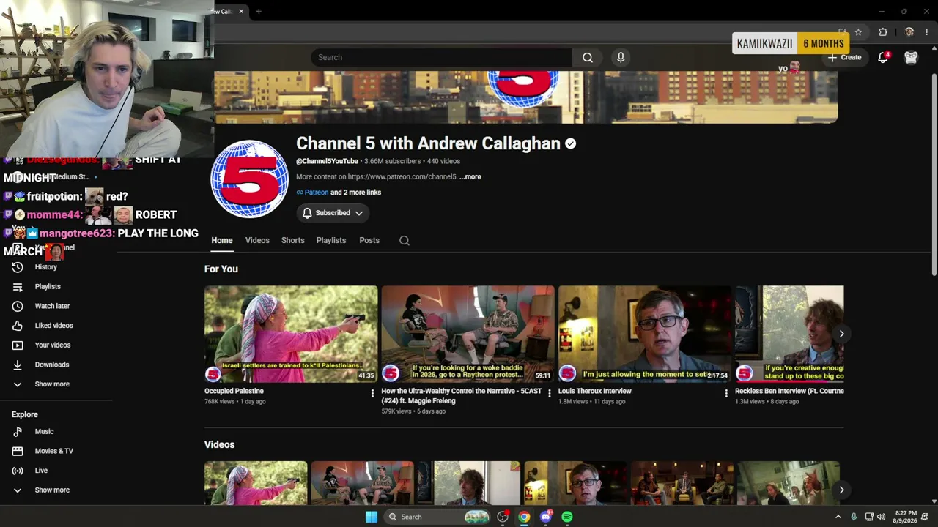Open YouTube notifications bell
The width and height of the screenshot is (938, 527).
(883, 57)
